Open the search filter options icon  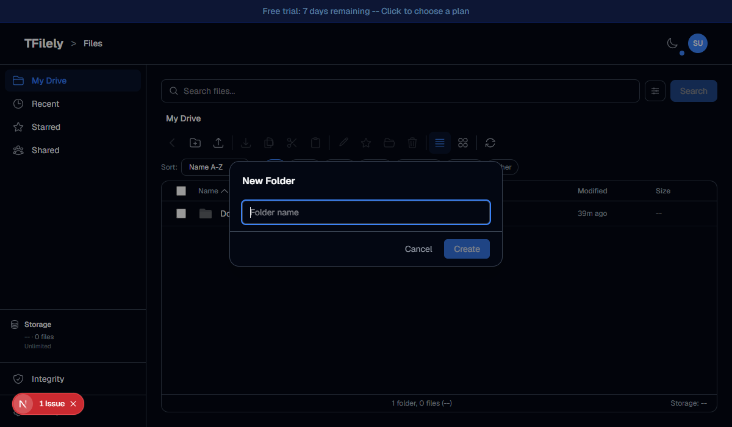pos(655,91)
